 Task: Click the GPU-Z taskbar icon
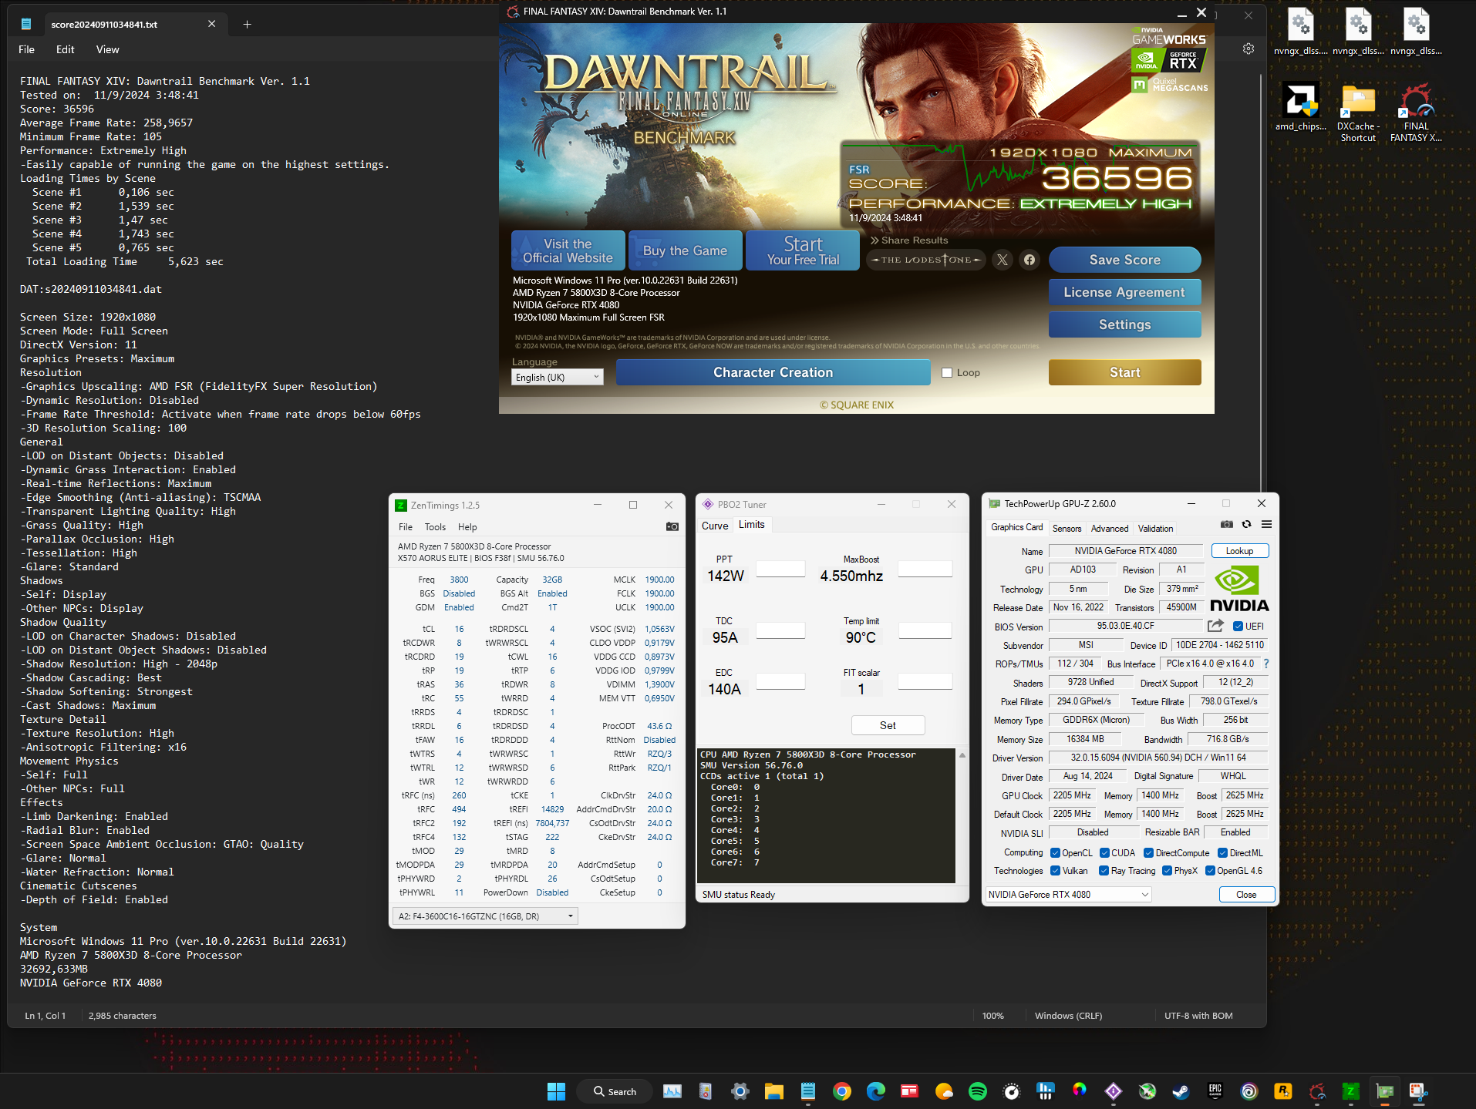[1385, 1091]
